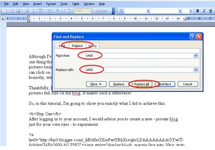Click the Replace button

point(119,84)
